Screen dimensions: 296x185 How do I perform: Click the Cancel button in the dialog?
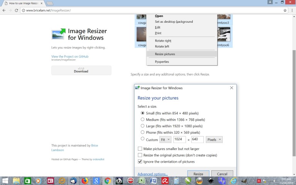tap(222, 174)
